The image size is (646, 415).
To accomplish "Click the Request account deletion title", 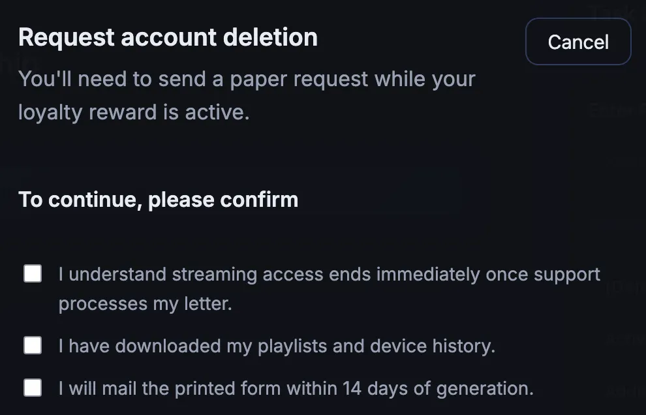I will point(168,37).
